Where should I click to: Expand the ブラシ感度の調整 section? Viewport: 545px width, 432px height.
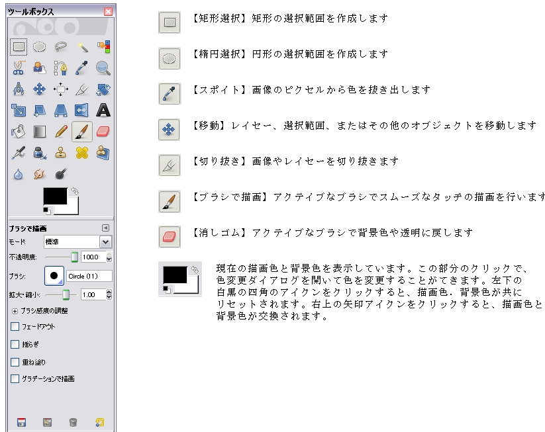click(x=15, y=310)
